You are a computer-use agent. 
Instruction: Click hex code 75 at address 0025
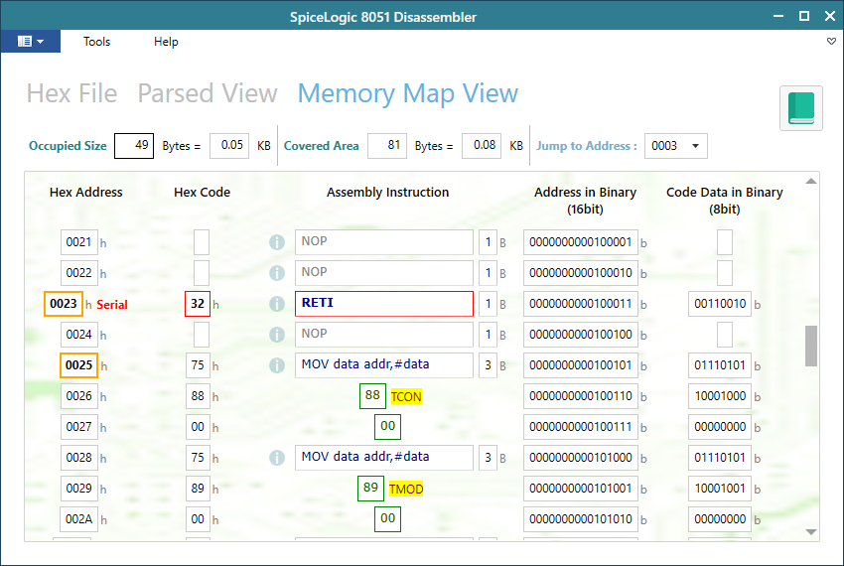point(198,365)
